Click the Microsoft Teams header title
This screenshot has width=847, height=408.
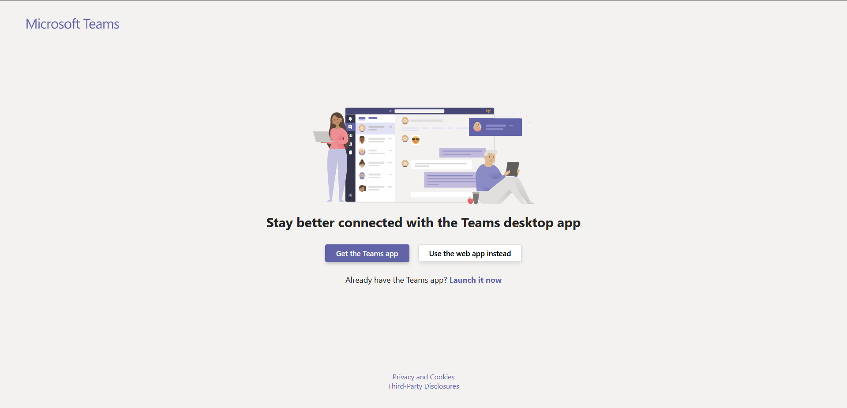point(72,24)
